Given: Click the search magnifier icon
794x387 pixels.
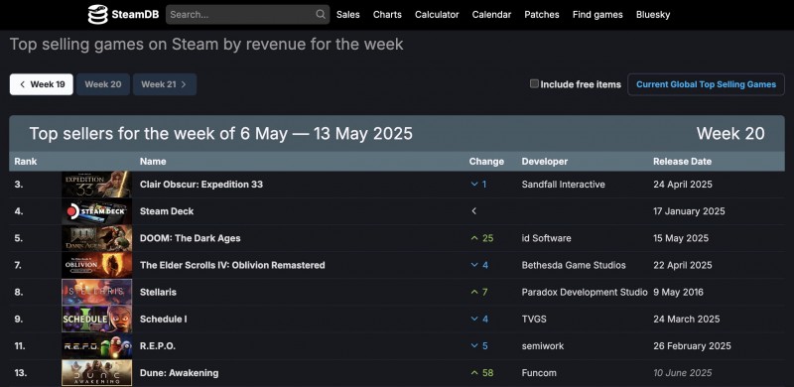Looking at the screenshot, I should (321, 14).
